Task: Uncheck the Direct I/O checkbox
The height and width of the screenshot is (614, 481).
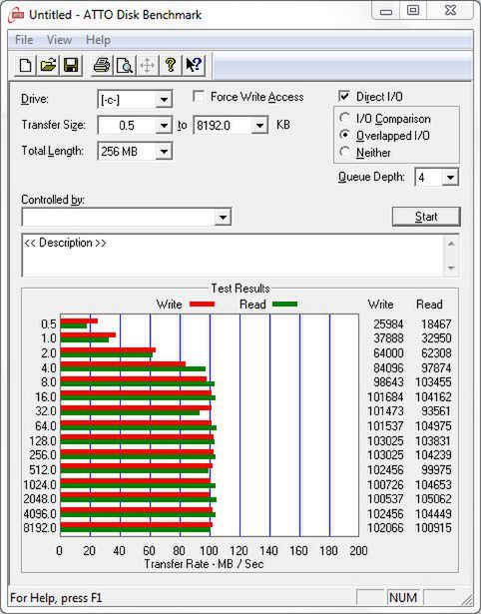Action: tap(344, 96)
